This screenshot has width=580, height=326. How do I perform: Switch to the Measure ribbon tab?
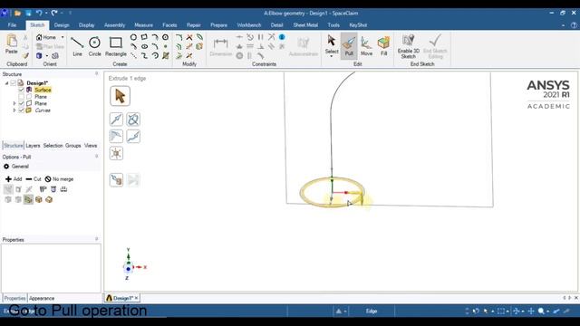tap(143, 25)
